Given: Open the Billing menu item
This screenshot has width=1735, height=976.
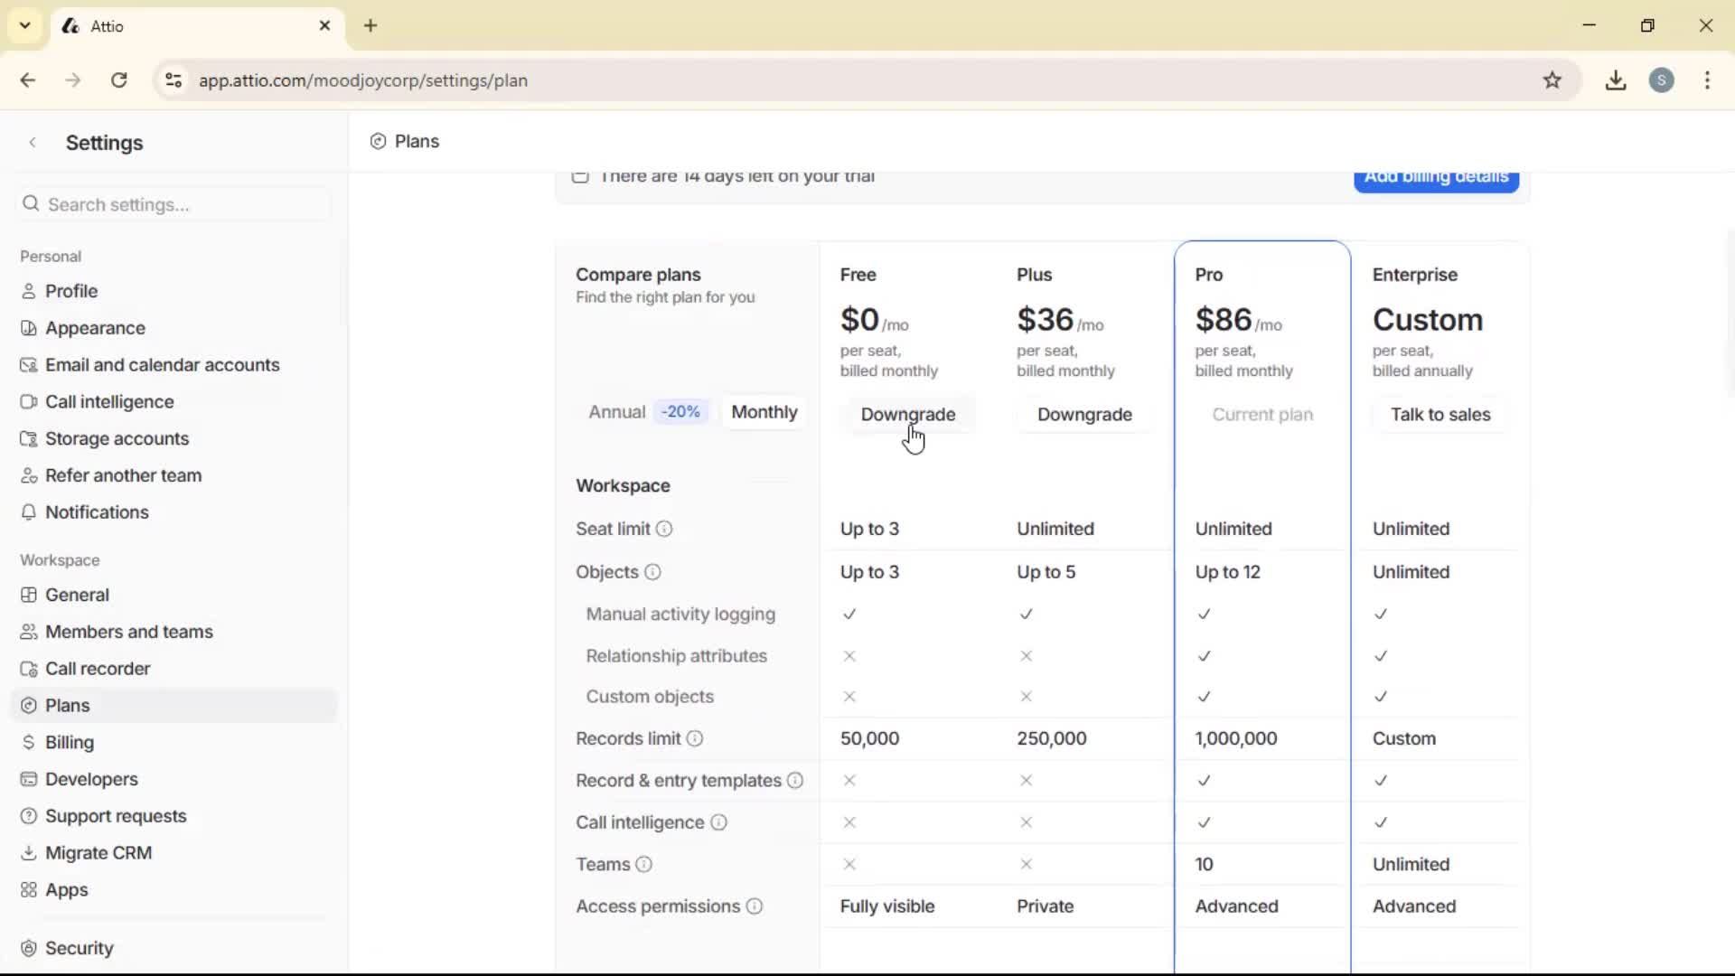Looking at the screenshot, I should coord(68,742).
